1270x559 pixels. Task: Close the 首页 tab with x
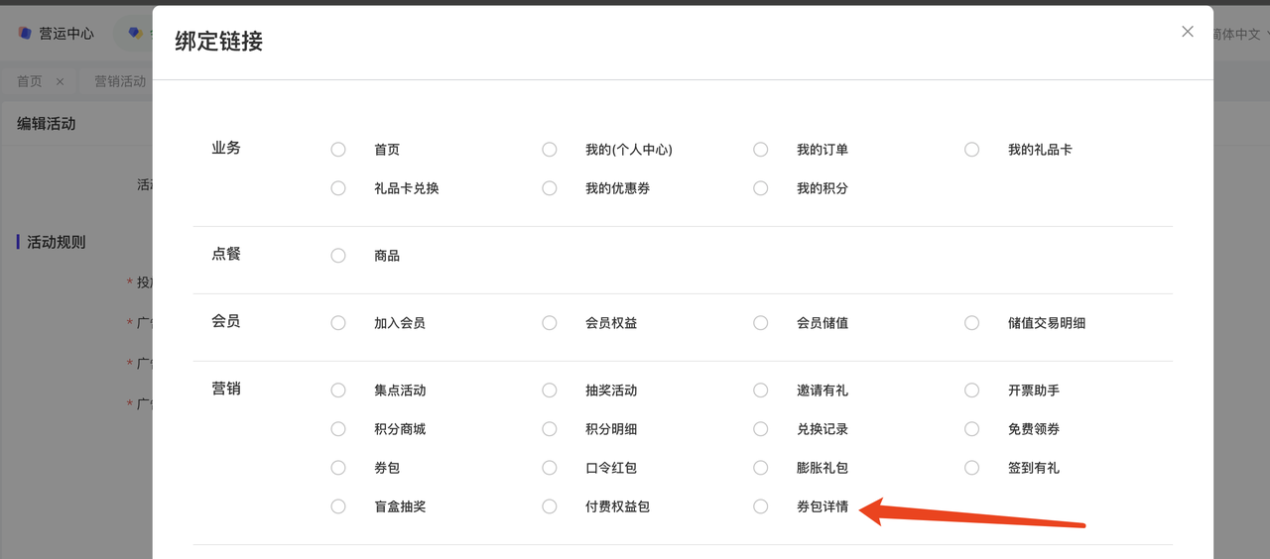(60, 81)
